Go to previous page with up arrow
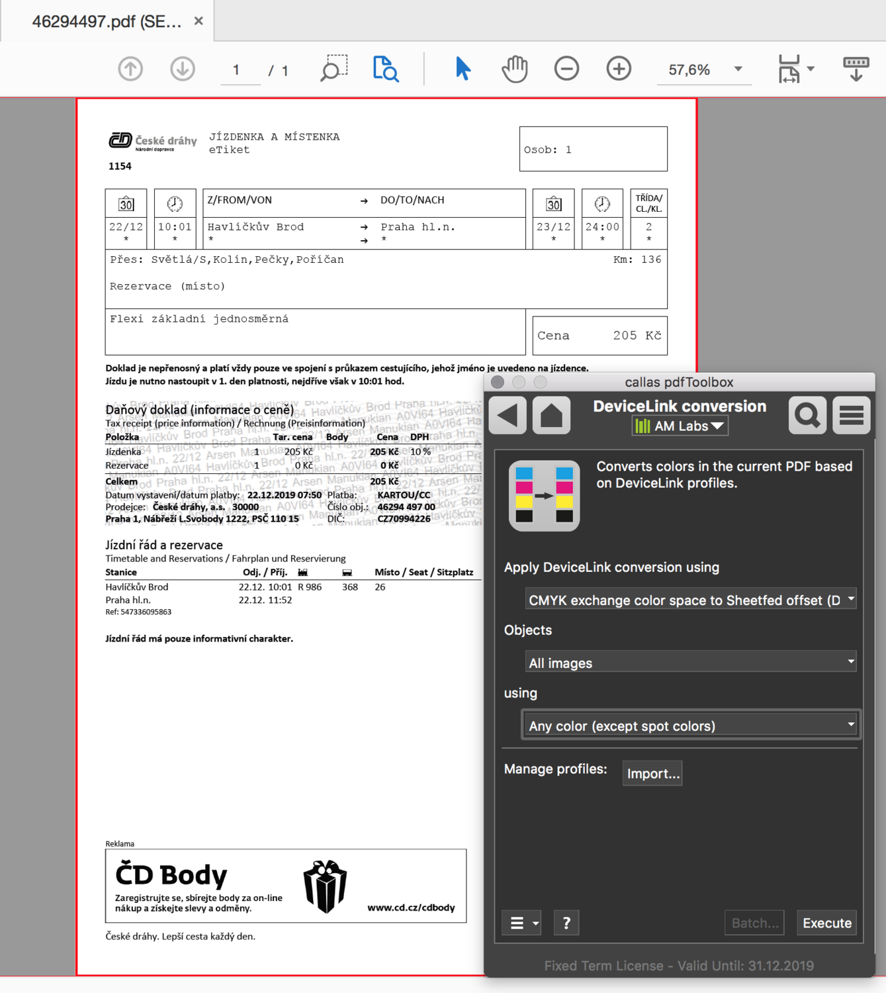Image resolution: width=886 pixels, height=993 pixels. pyautogui.click(x=130, y=69)
